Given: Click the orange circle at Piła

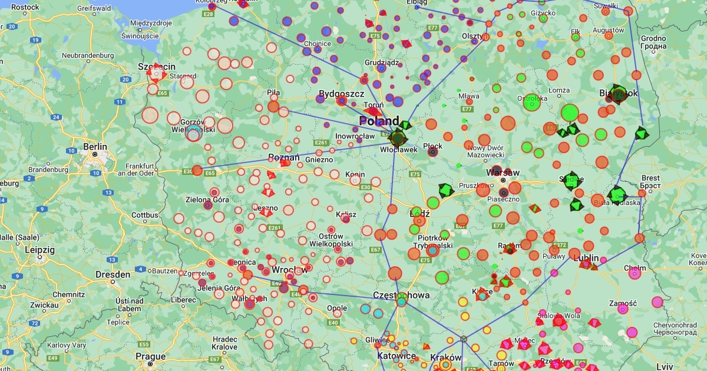Looking at the screenshot, I should 273,107.
